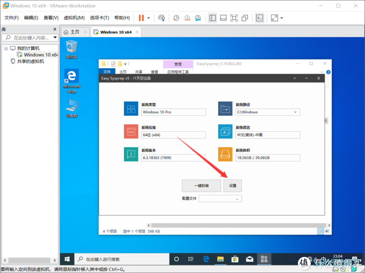This screenshot has height=273, width=365.
Task: Click the library scrollbar left arrow
Action: (5, 260)
